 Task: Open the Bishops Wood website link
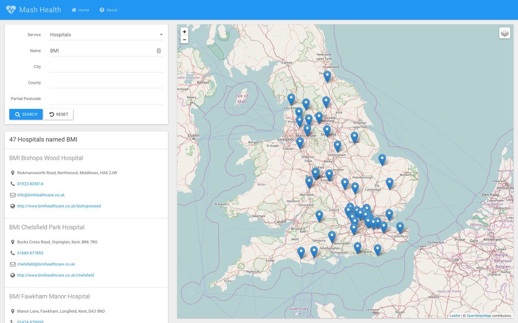click(59, 206)
